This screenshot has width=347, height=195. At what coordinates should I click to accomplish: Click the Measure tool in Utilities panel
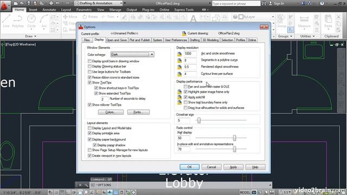pos(304,21)
